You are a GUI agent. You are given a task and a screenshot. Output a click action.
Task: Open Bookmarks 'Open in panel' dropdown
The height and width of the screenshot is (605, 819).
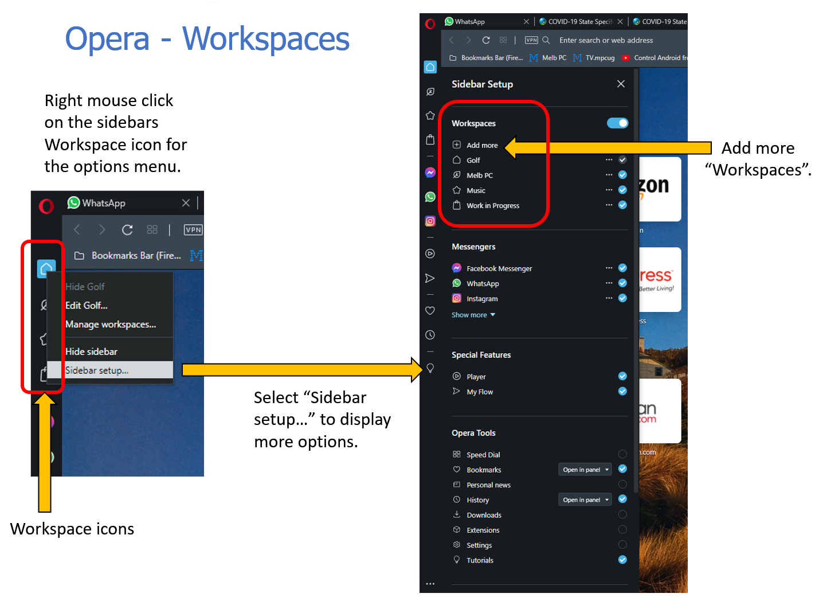(x=585, y=470)
